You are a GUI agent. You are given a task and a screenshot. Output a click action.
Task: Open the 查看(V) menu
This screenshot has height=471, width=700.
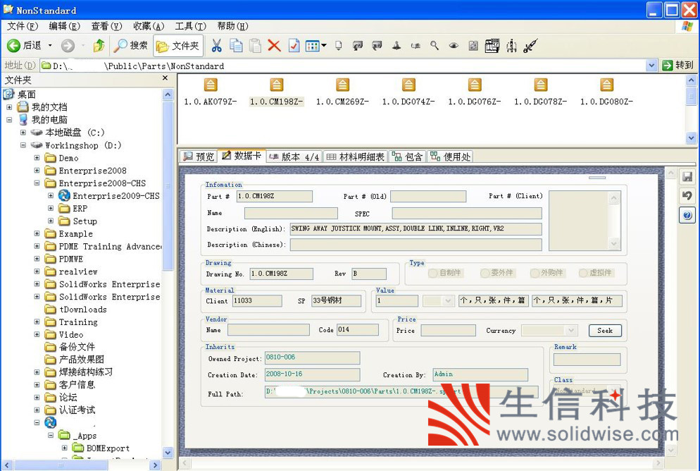106,26
